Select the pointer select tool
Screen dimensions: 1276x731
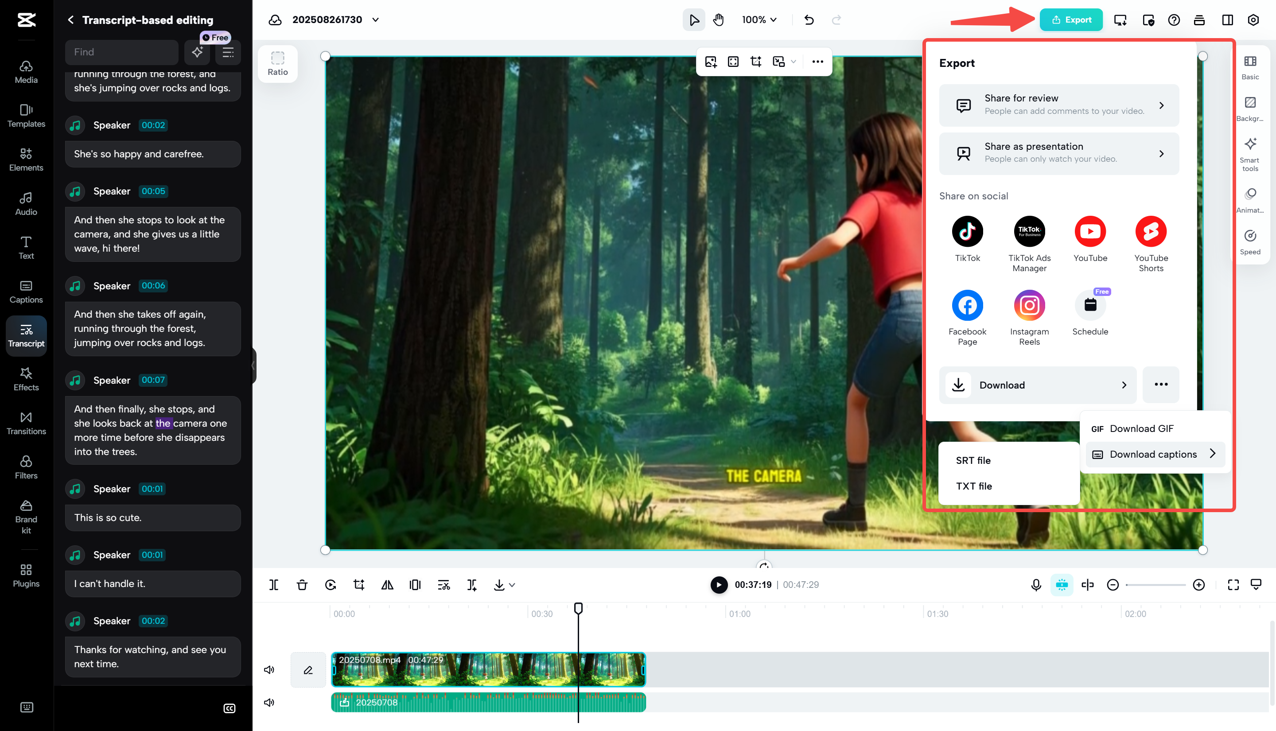click(x=694, y=19)
